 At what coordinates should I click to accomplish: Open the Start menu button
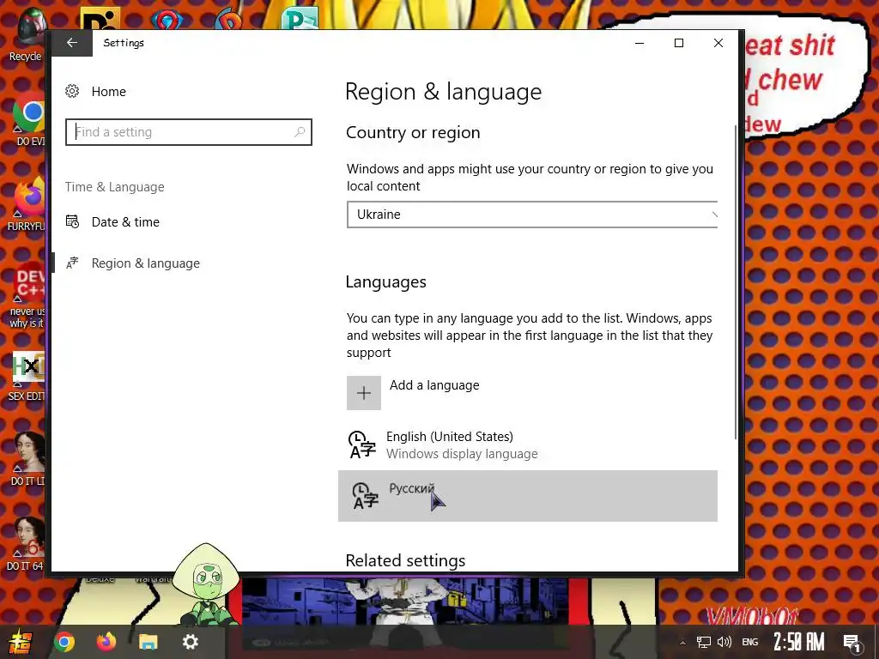(21, 642)
